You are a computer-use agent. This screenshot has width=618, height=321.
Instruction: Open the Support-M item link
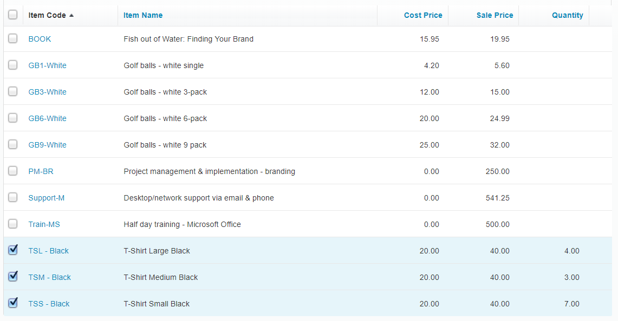[47, 198]
